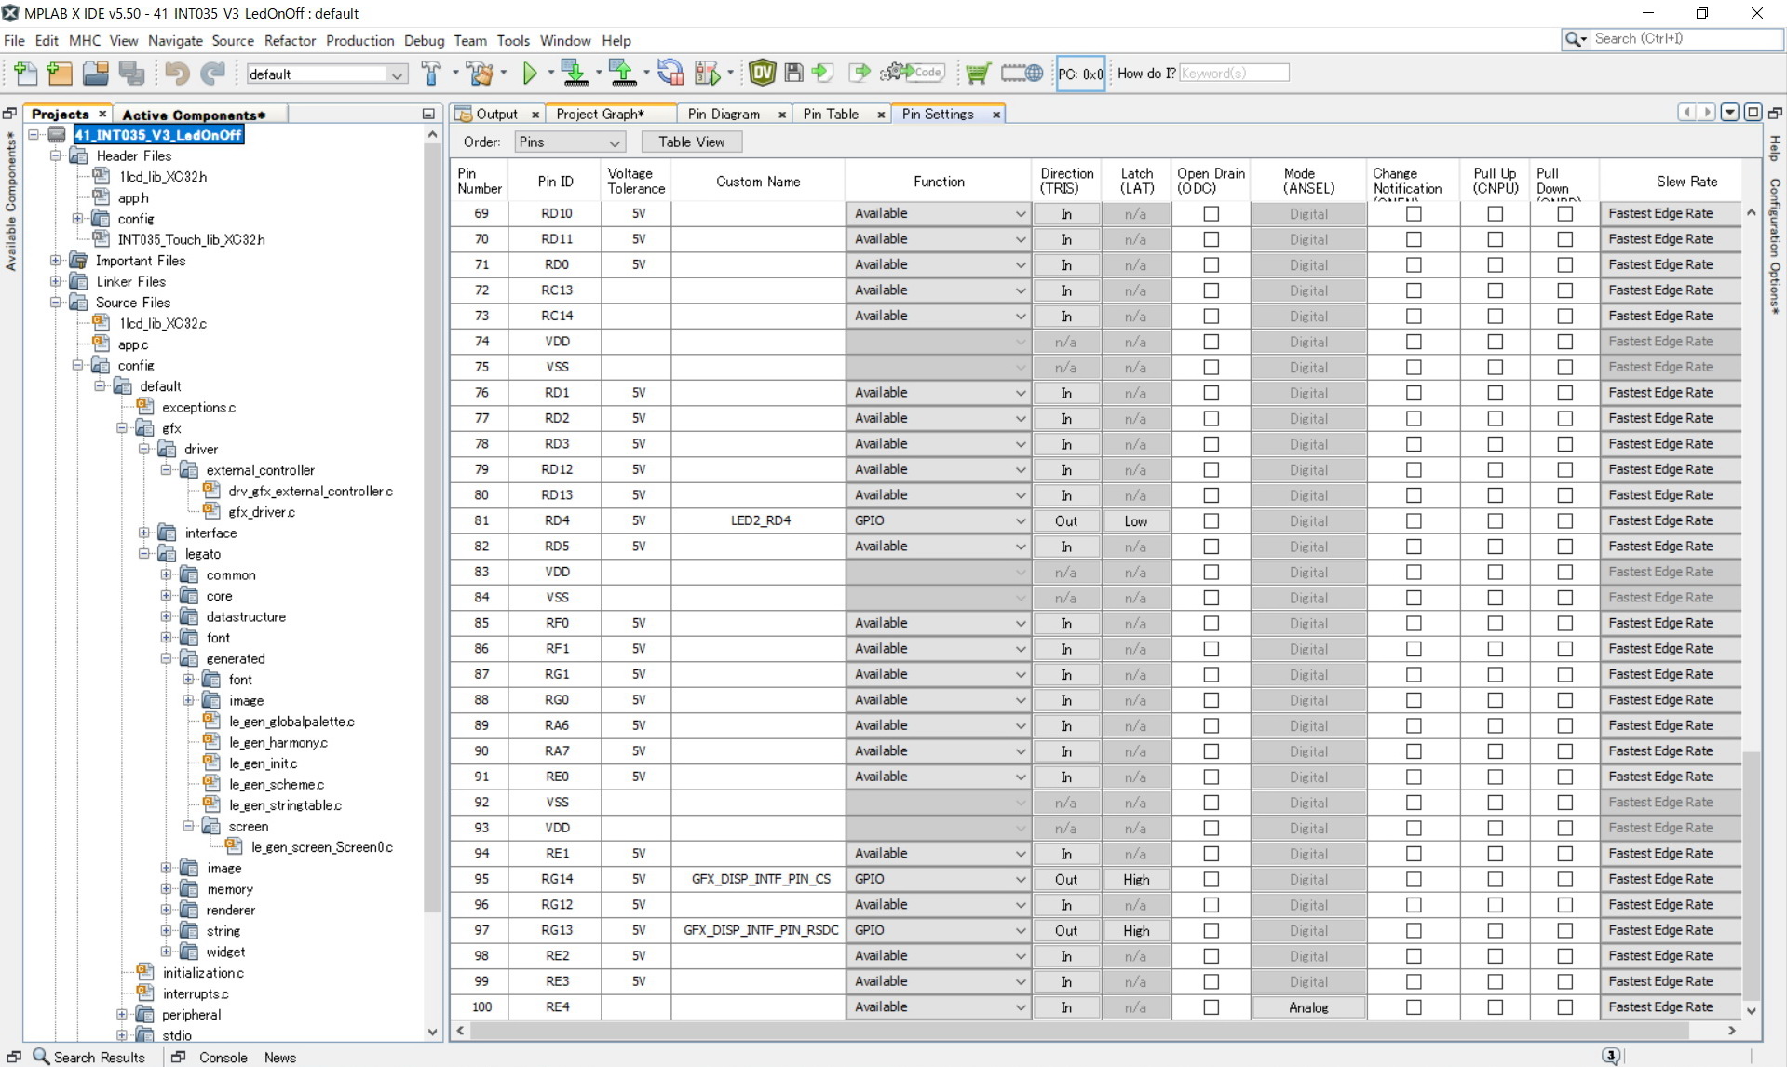Toggle Open Drain checkbox for pin 81

1211,521
